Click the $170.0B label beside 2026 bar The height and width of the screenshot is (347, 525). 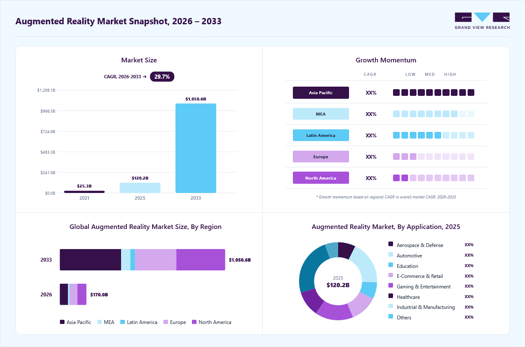99,295
